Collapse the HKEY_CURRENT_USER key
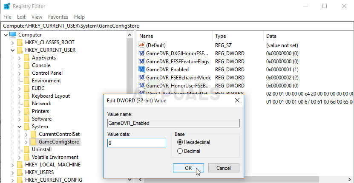The height and width of the screenshot is (183, 354). click(13, 50)
